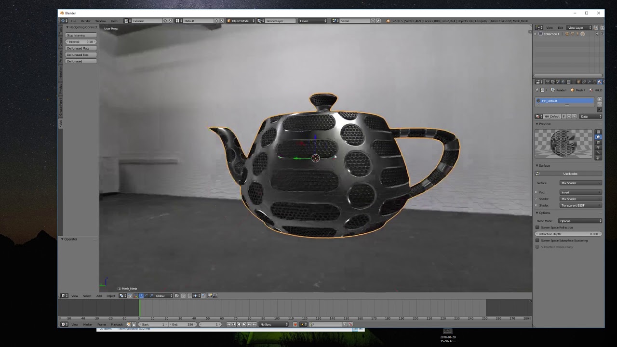This screenshot has height=347, width=617.
Task: Open the Global orientation dropdown
Action: click(x=163, y=295)
